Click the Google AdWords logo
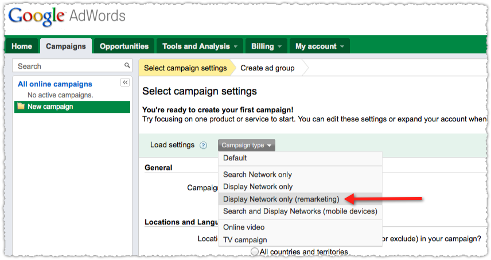 [x=67, y=16]
